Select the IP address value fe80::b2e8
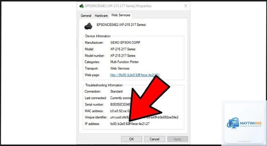This screenshot has height=146, width=267. pos(130,124)
